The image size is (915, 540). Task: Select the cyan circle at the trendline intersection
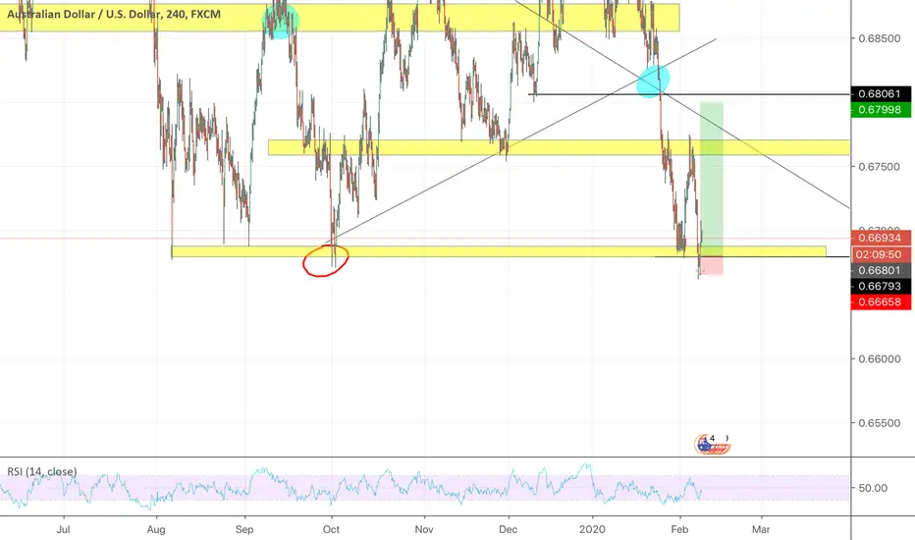(x=653, y=81)
